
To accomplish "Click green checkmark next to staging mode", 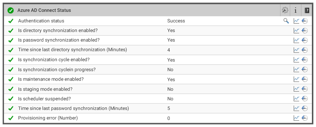I will coord(11,89).
